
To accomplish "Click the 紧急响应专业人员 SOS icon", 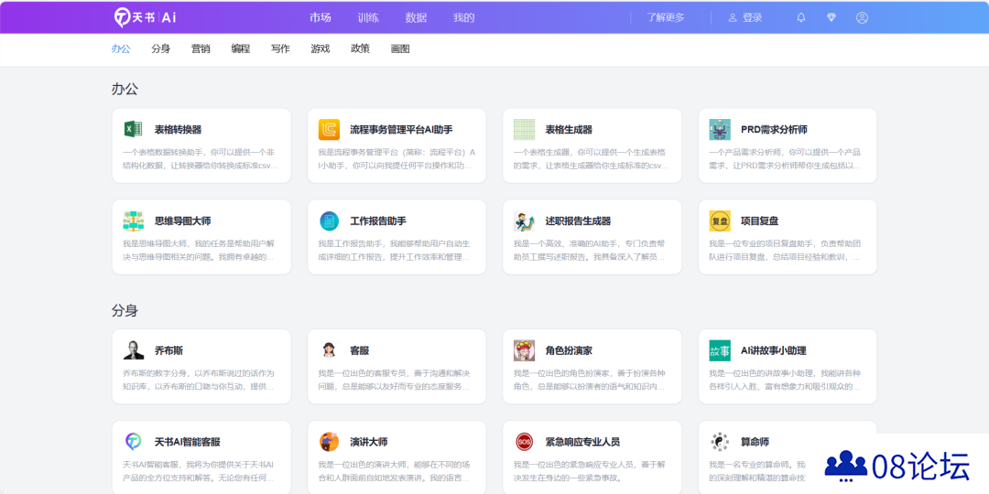I will pyautogui.click(x=524, y=442).
